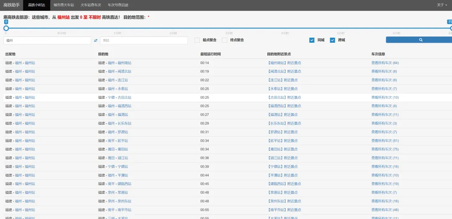
Task: Open destination link 涵江站
Action: [x=123, y=158]
